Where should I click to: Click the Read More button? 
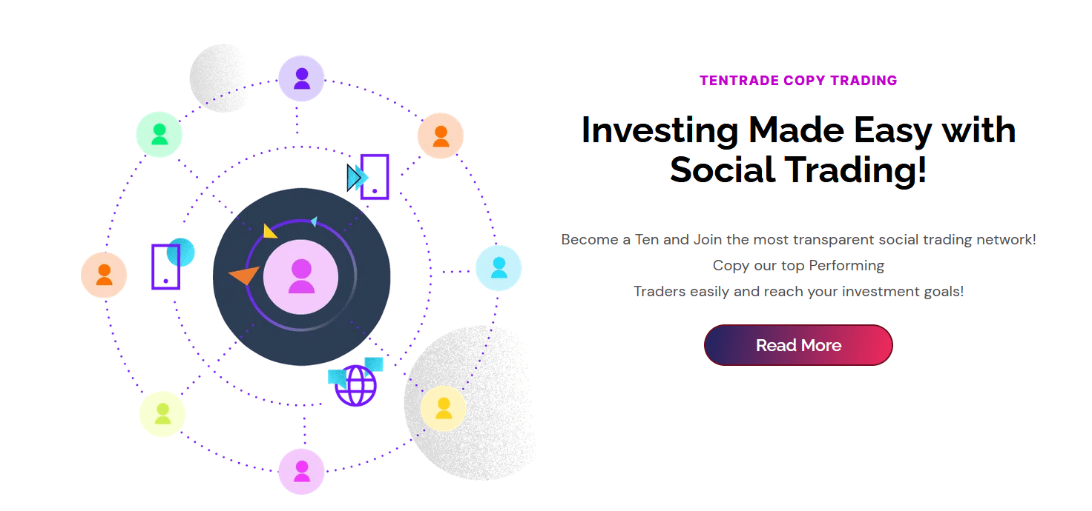[x=798, y=345]
